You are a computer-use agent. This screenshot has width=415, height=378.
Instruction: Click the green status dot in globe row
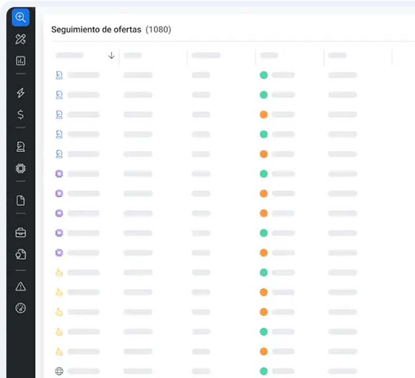tap(264, 371)
